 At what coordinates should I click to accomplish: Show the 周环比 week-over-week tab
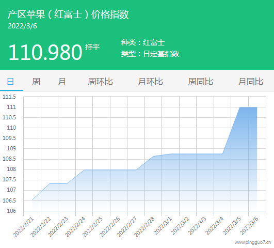[100, 82]
